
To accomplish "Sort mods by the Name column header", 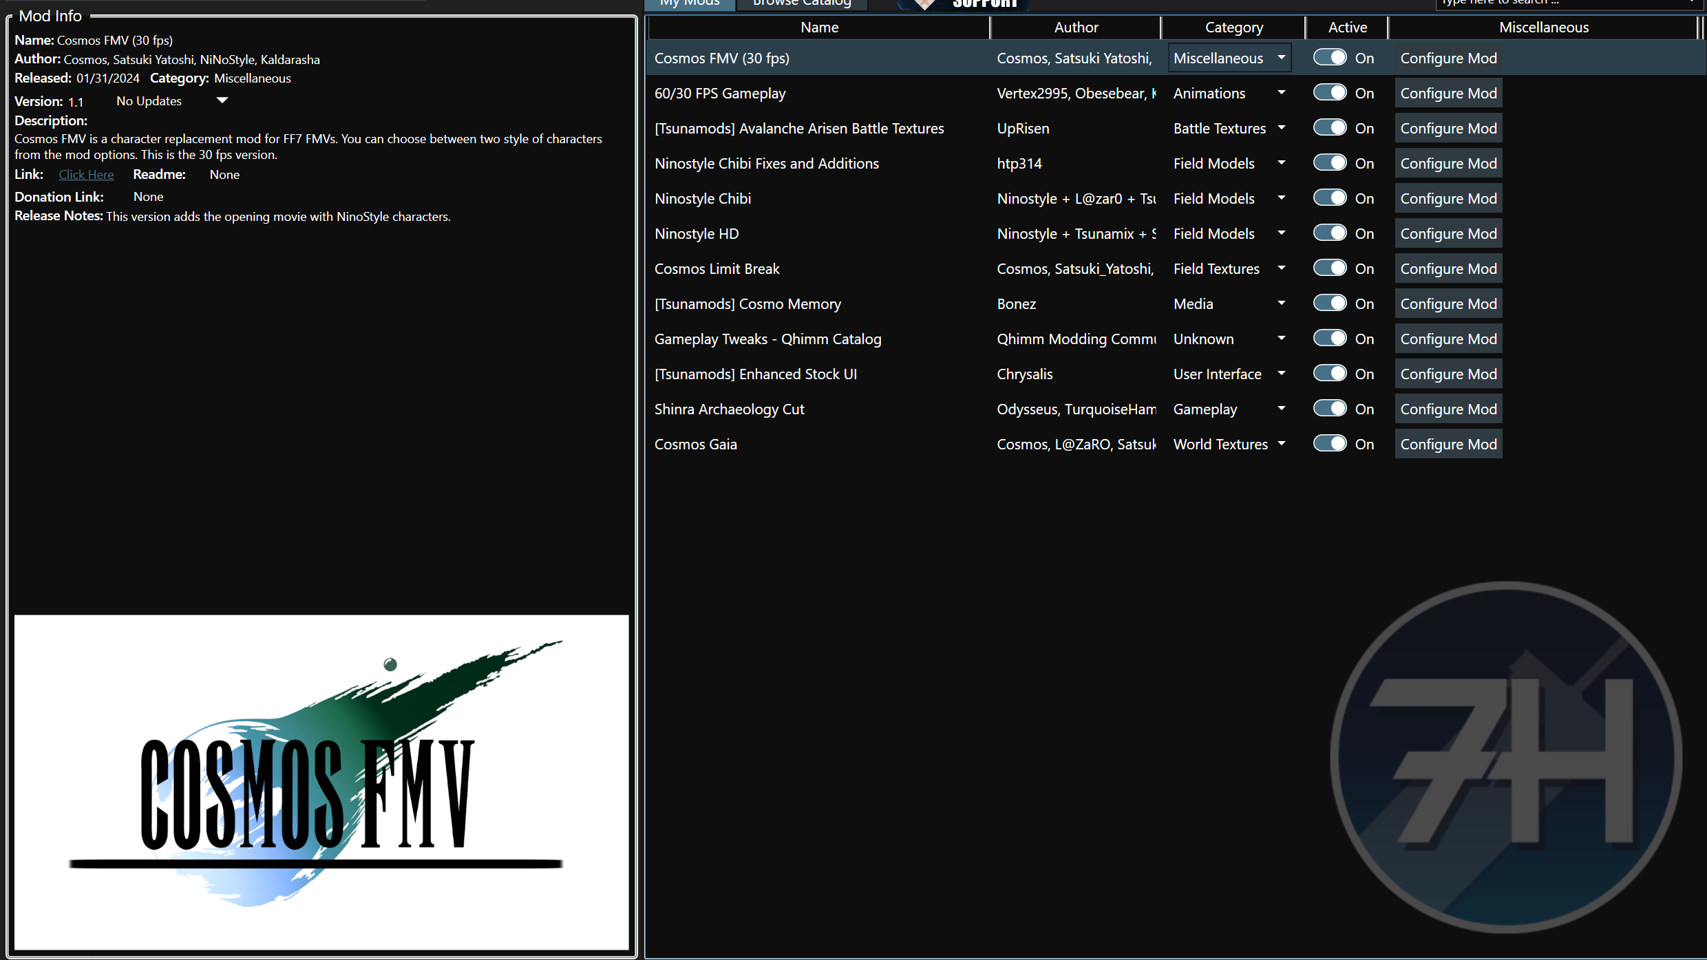I will point(819,28).
